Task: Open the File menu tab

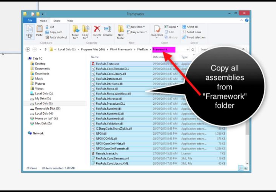Action: click(x=29, y=21)
